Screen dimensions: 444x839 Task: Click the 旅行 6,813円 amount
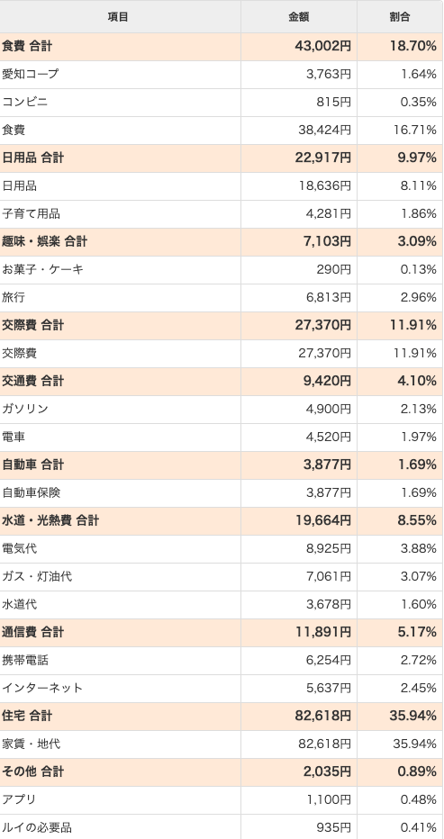[329, 297]
